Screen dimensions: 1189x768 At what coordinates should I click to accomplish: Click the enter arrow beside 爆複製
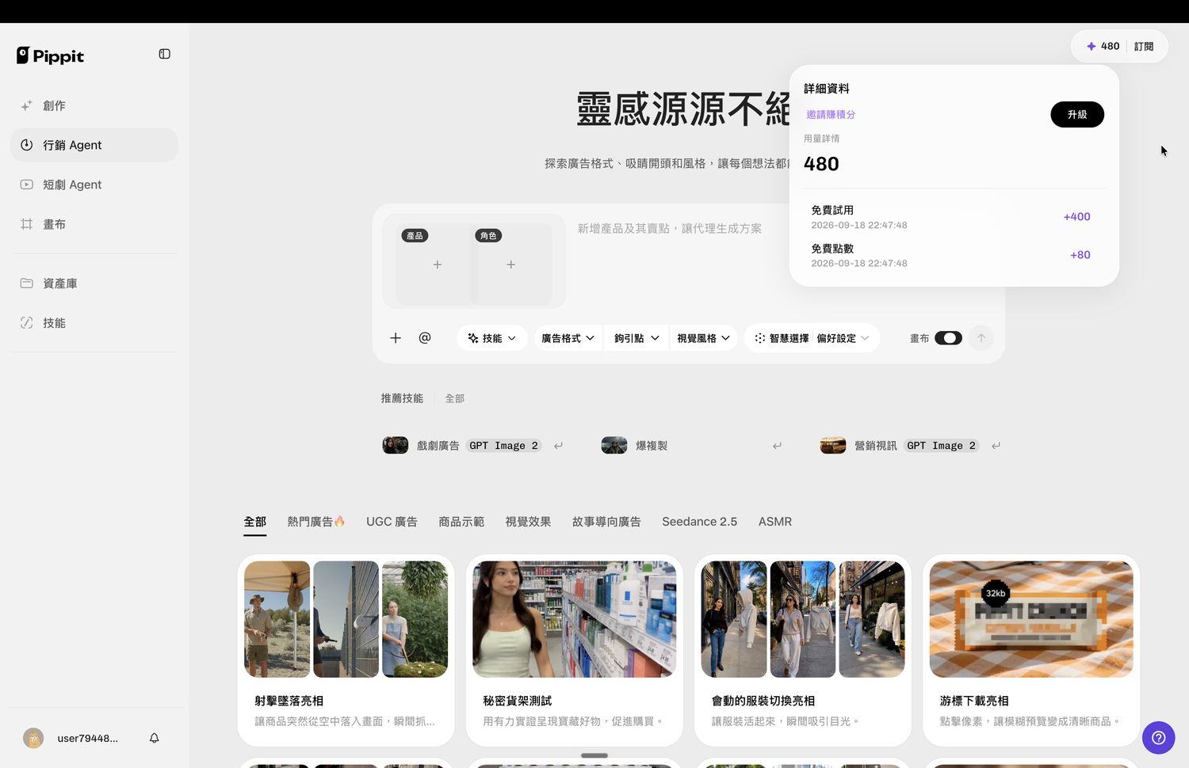coord(777,446)
